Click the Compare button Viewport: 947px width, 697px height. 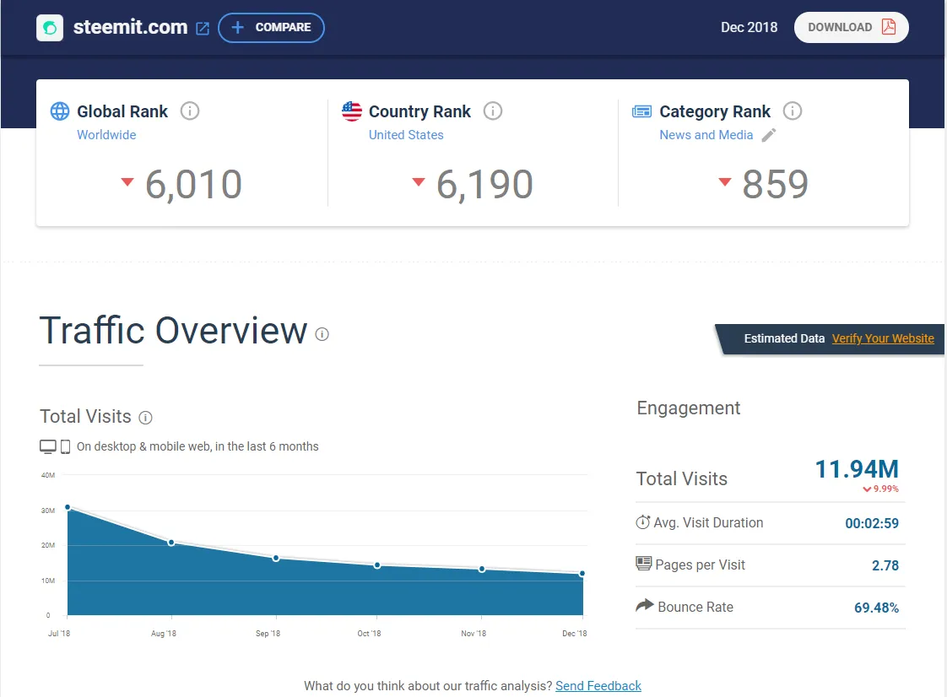271,28
